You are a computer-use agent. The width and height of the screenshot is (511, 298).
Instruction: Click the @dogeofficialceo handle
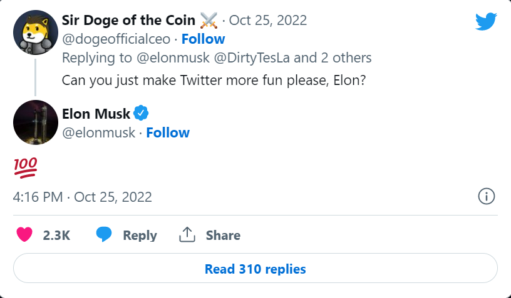click(116, 39)
